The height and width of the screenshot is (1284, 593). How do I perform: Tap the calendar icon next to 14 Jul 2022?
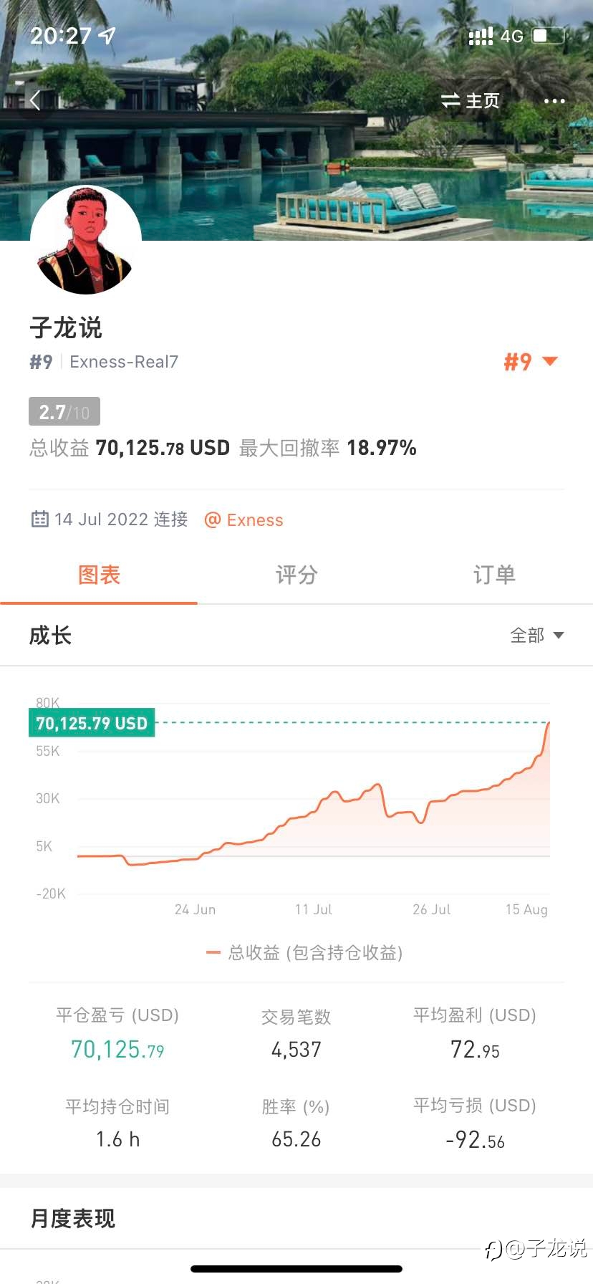coord(40,519)
